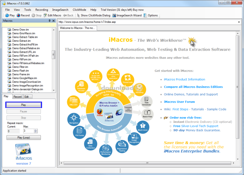Click the Order now risk-free link
The image size is (244, 175).
tap(186, 118)
